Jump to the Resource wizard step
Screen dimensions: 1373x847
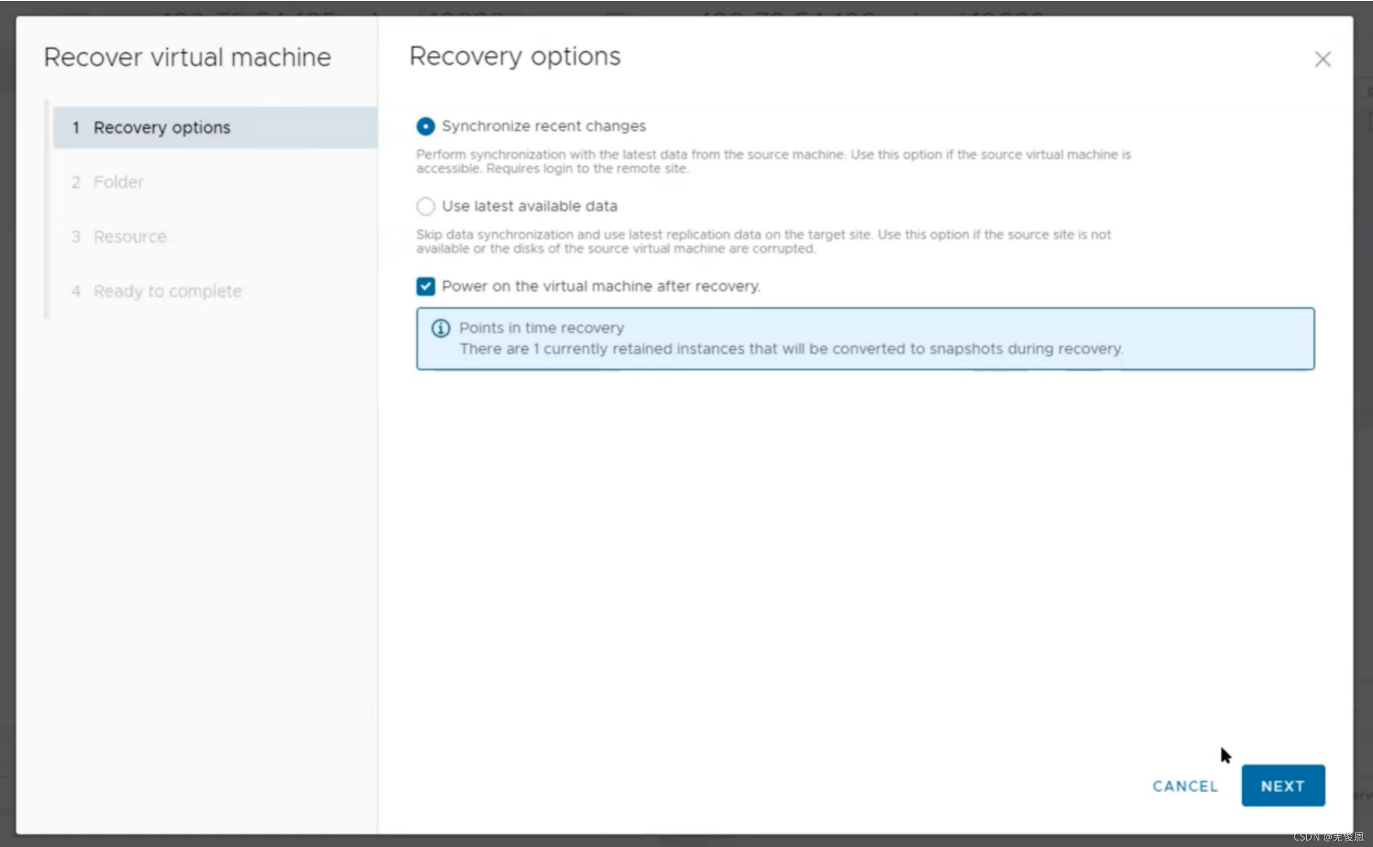[129, 237]
